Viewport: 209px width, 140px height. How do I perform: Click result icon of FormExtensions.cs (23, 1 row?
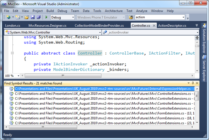point(12,123)
